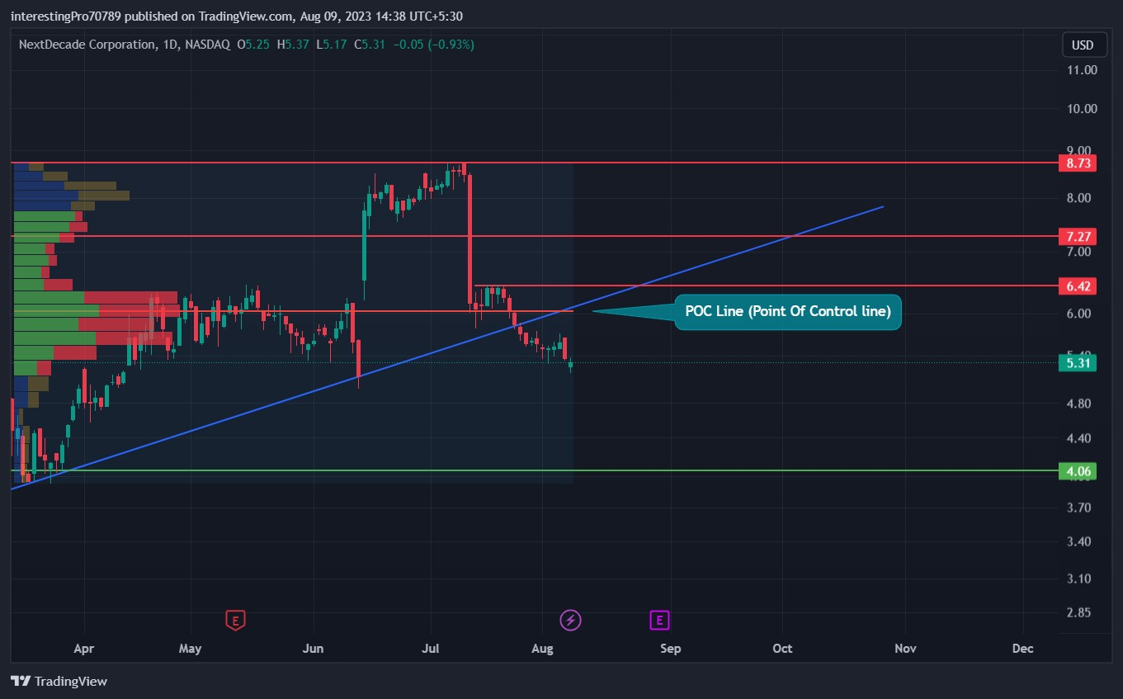Click the 10.00 price scale value
1123x699 pixels.
pos(1081,109)
